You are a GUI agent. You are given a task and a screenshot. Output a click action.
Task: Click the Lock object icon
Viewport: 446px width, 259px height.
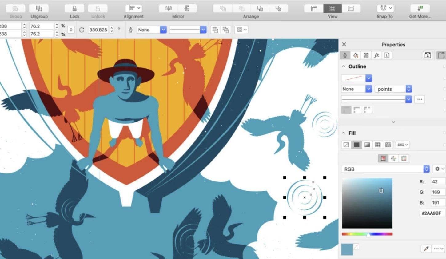(74, 9)
